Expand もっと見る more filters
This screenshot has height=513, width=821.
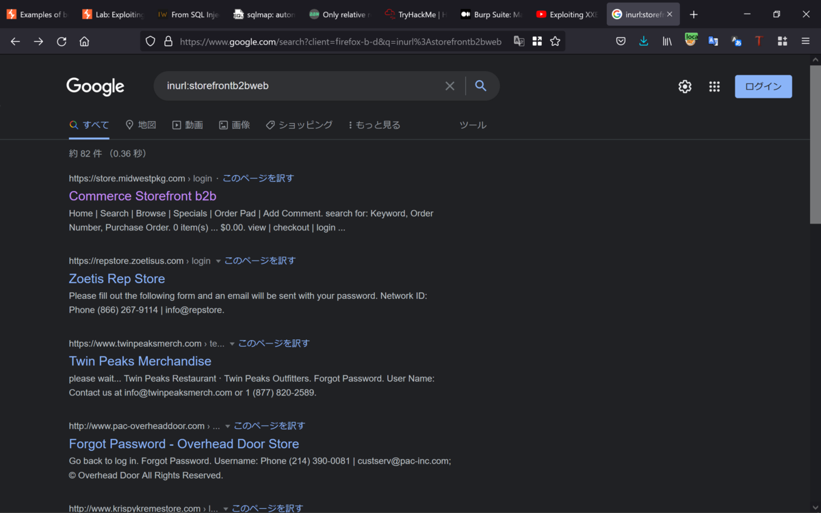tap(374, 125)
